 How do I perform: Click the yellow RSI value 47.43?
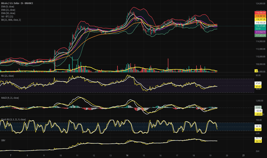[258, 86]
